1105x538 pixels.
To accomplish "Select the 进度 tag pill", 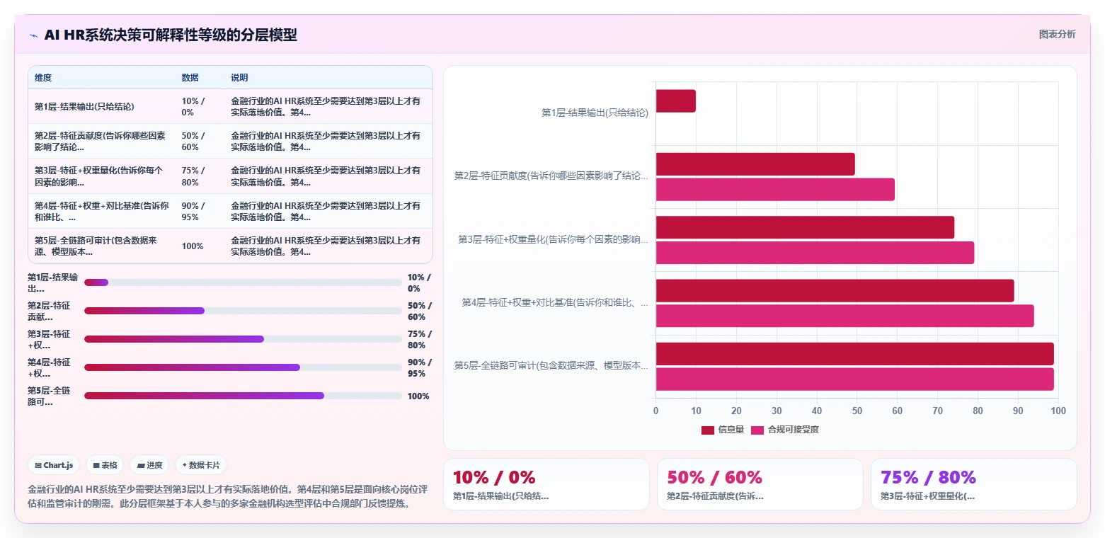I will (149, 465).
